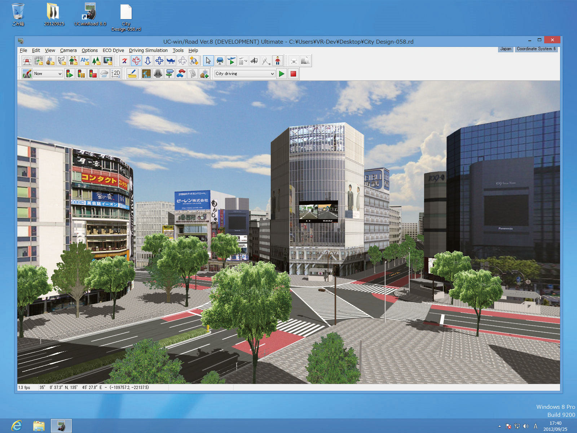Open the building model library icon

coord(50,61)
